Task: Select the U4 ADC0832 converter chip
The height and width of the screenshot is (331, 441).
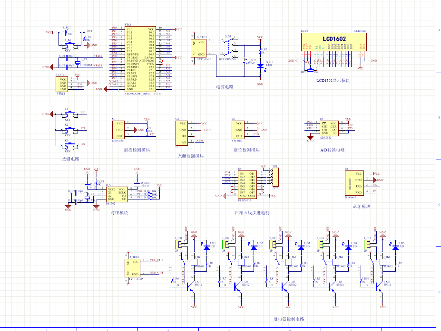Action: [x=329, y=128]
